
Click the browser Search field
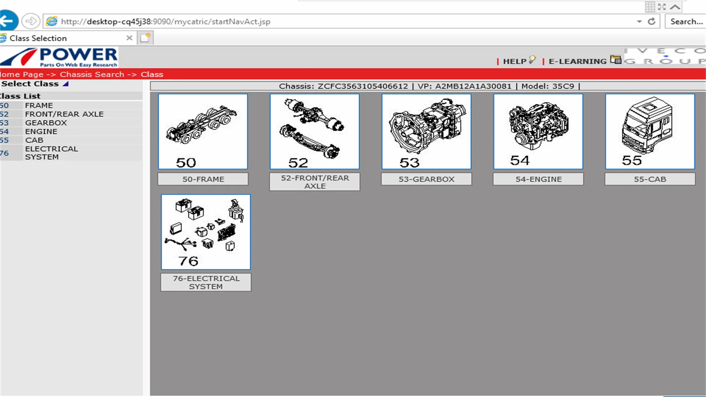686,21
